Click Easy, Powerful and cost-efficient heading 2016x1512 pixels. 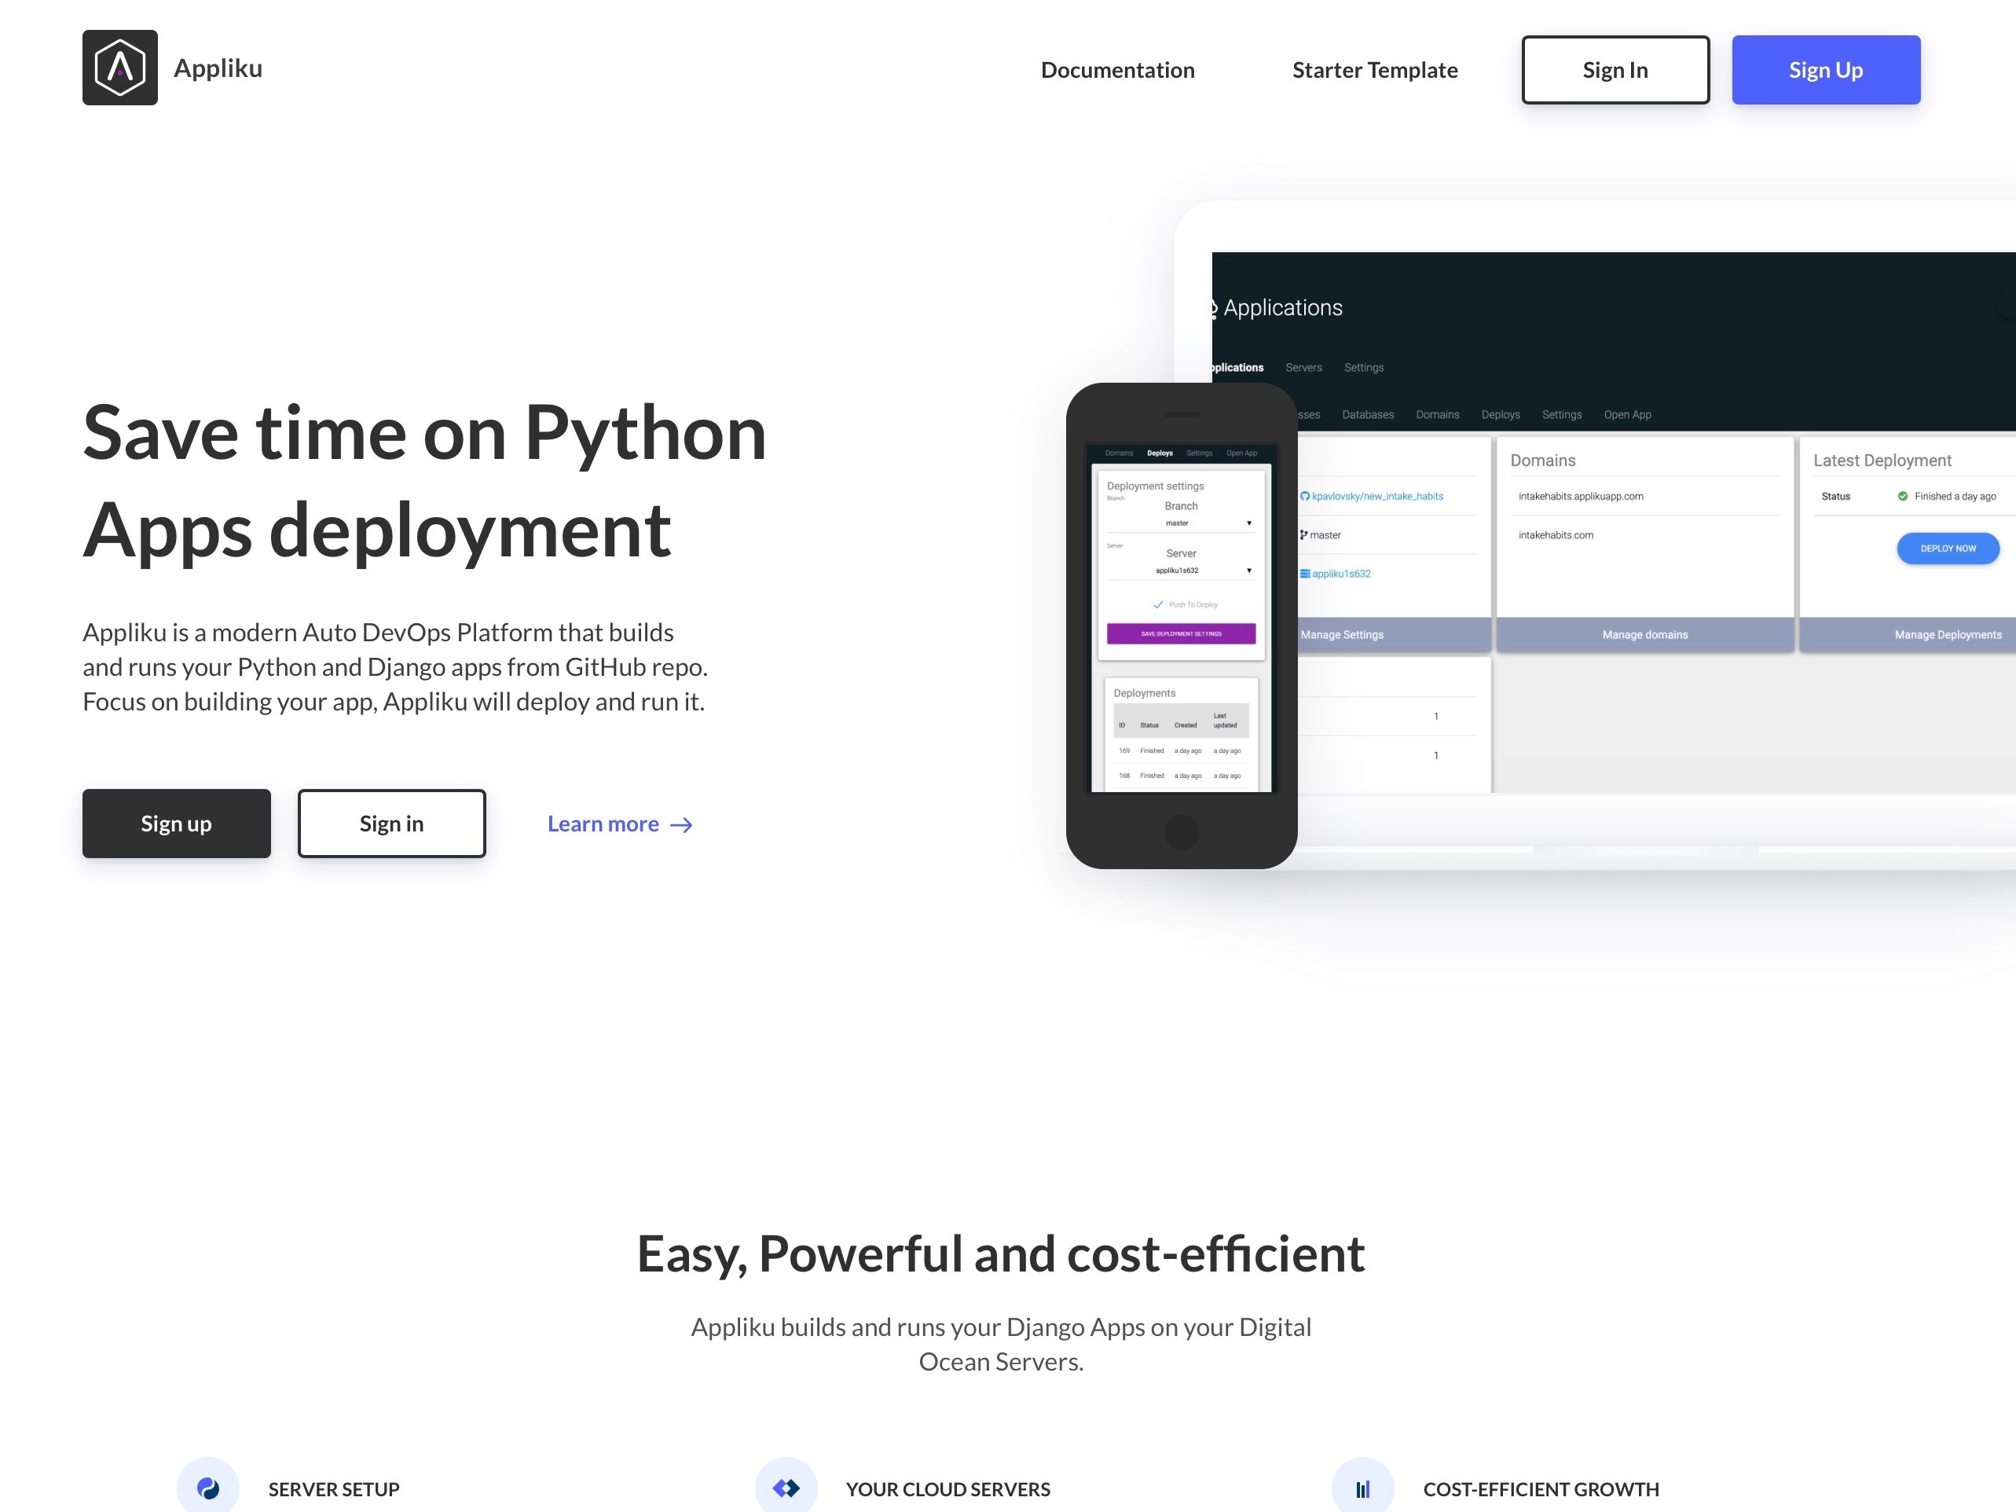(x=1001, y=1254)
